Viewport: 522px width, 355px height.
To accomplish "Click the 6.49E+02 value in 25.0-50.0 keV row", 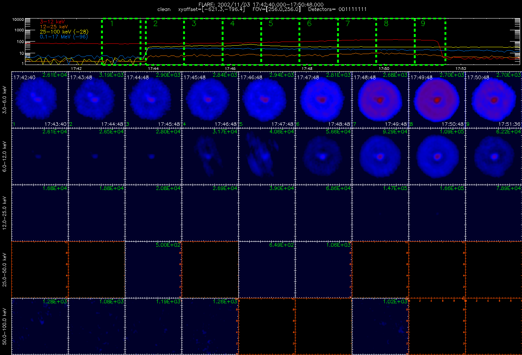I will (282, 245).
